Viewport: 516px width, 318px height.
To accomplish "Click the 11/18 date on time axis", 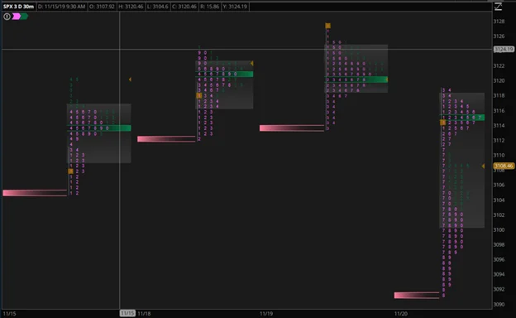I will pos(144,313).
